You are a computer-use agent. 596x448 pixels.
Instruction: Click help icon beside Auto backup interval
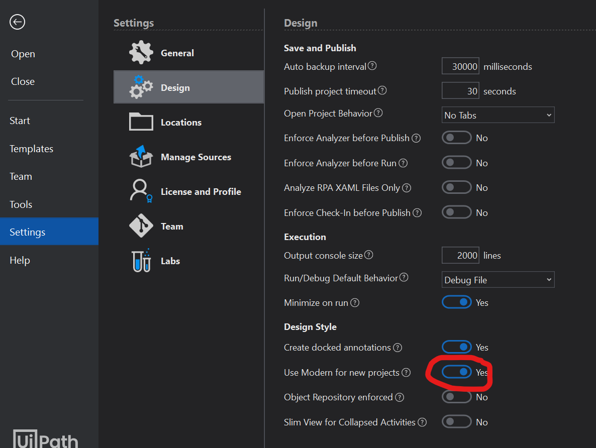tap(372, 66)
